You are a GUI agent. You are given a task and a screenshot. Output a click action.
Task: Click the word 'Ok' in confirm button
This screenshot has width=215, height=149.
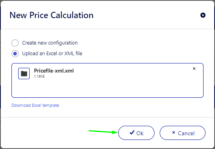click(x=140, y=133)
